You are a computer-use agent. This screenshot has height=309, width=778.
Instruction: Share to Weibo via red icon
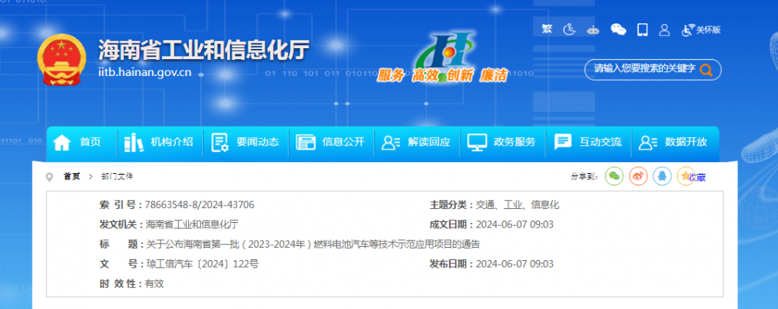pos(639,176)
